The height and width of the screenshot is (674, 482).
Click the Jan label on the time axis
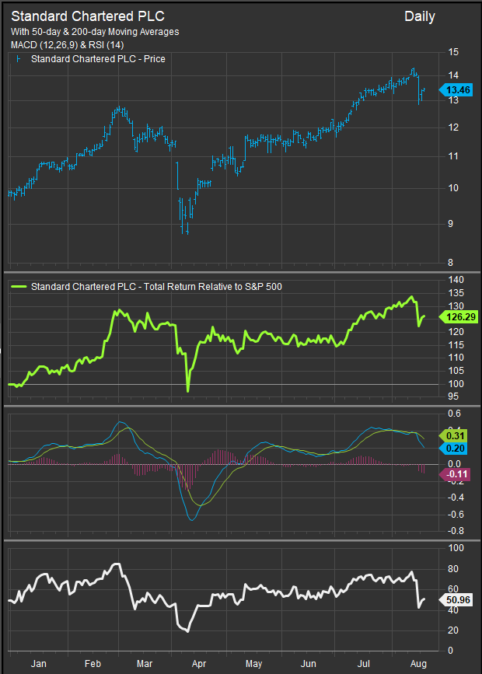tap(37, 664)
